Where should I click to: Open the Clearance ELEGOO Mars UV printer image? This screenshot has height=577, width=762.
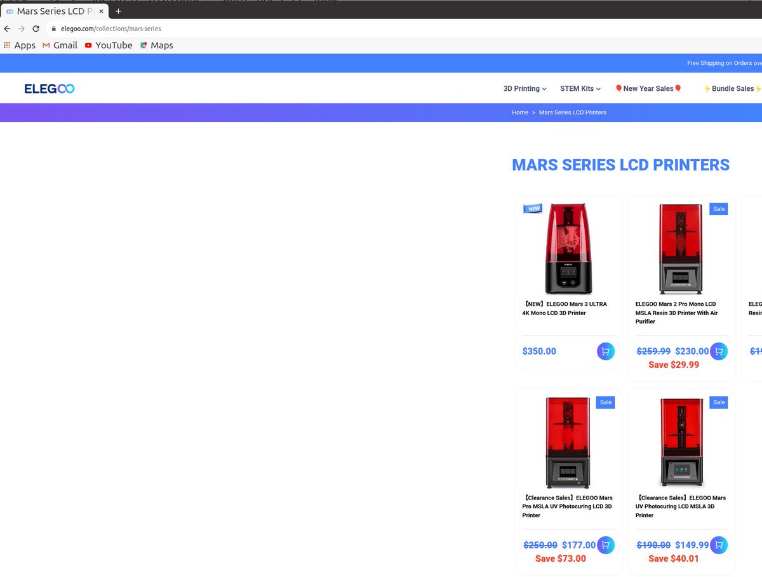(681, 442)
